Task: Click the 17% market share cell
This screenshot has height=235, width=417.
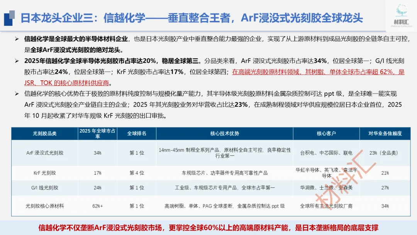Action: tap(97, 173)
